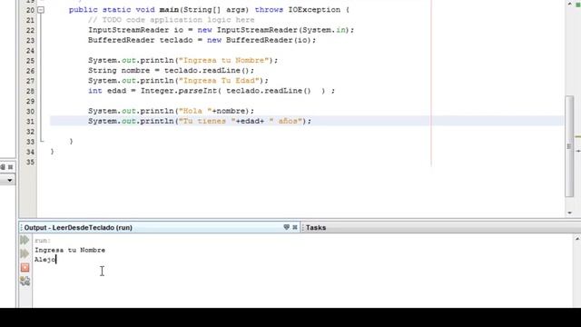Close the Output panel tab
Viewport: 581px width, 327px height.
[295, 227]
